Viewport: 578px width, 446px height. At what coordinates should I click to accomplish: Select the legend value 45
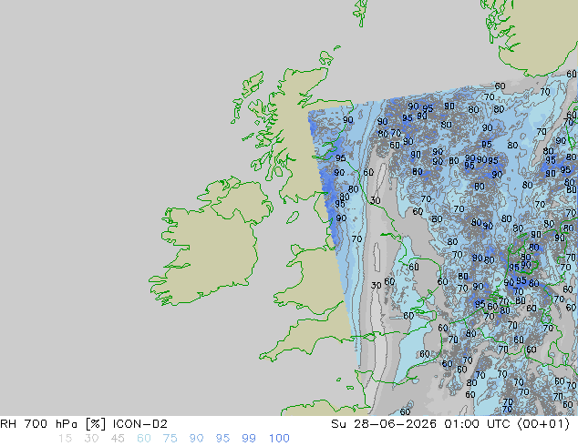tap(118, 439)
